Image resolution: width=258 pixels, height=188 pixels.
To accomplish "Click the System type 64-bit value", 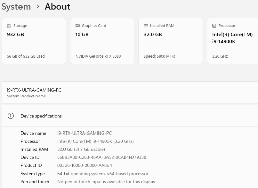I will (x=103, y=174).
